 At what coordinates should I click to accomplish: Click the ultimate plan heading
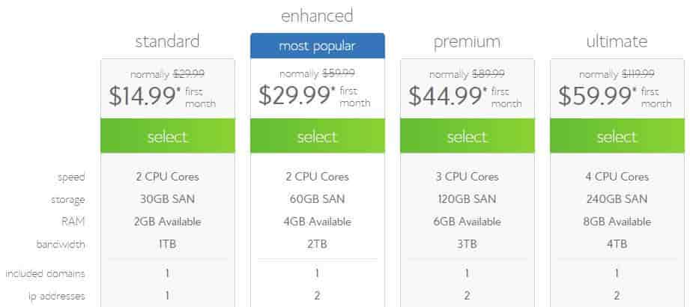point(617,42)
